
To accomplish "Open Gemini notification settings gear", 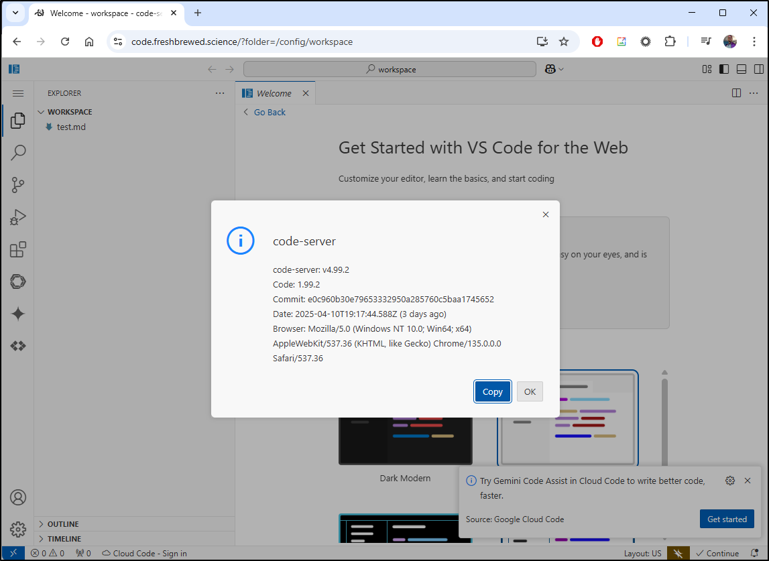I will pyautogui.click(x=729, y=481).
